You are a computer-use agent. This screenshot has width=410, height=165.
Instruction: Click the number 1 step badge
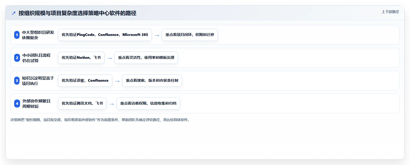pos(17,35)
